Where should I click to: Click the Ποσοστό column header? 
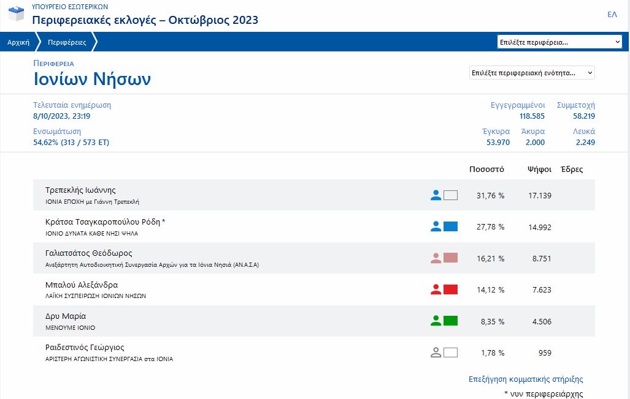click(x=486, y=170)
